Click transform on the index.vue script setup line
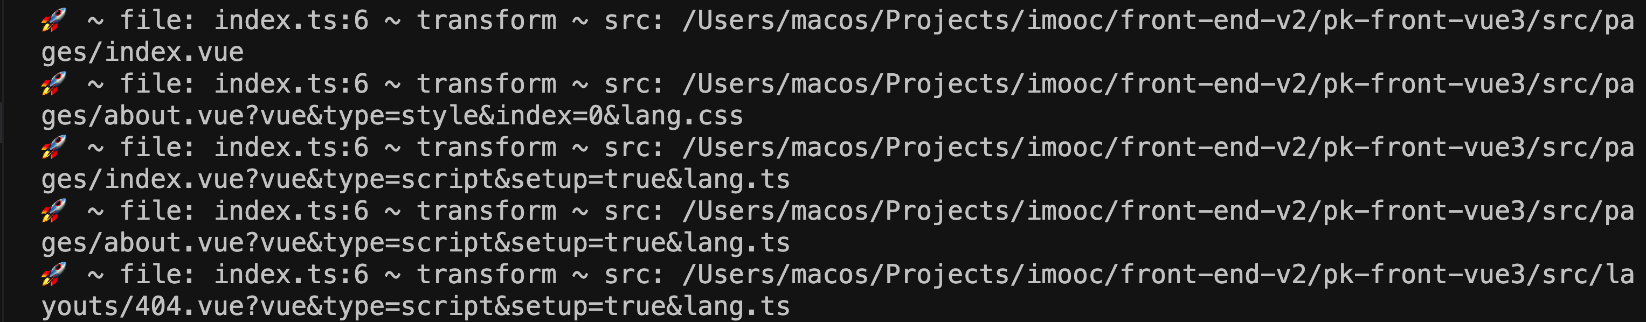The height and width of the screenshot is (322, 1646). [486, 148]
